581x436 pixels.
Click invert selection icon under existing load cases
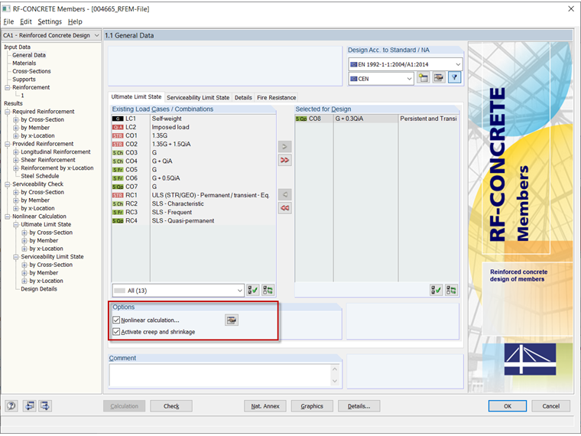[268, 291]
